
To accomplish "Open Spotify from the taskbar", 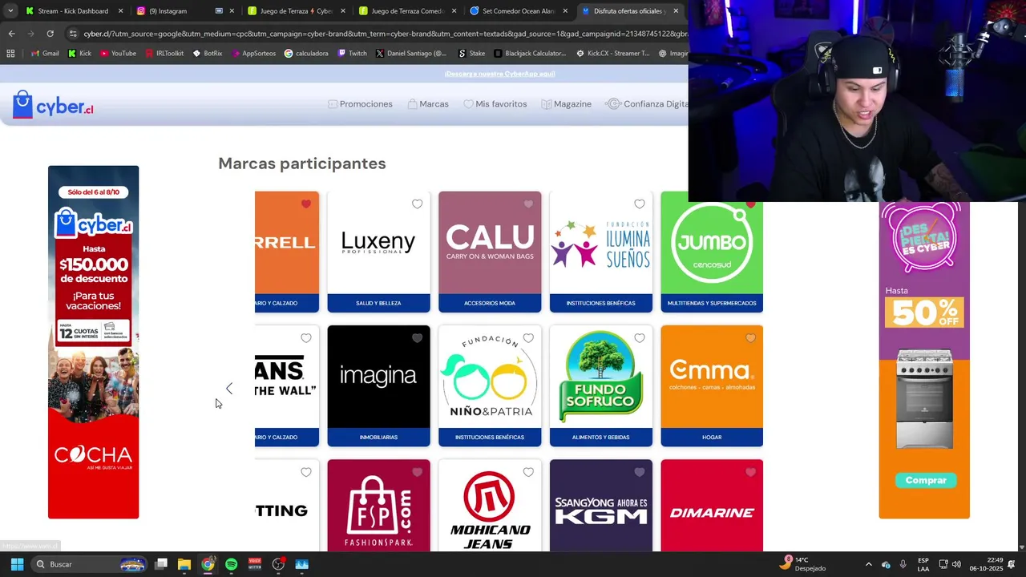I will coord(231,564).
